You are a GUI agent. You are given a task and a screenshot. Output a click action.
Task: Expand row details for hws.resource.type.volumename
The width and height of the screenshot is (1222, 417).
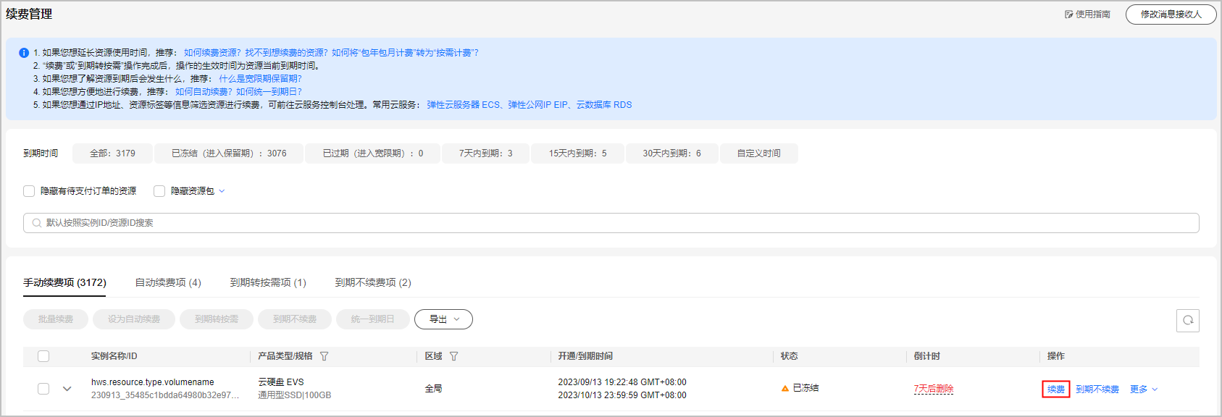[x=67, y=389]
